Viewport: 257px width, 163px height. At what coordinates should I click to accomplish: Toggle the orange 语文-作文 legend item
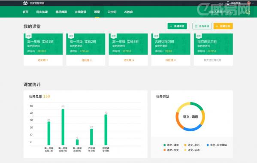171,150
